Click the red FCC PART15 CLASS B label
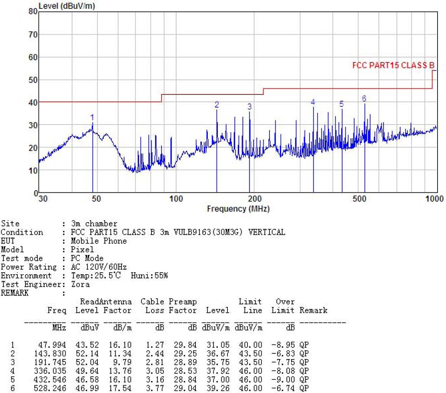446x393 pixels. pyautogui.click(x=393, y=65)
